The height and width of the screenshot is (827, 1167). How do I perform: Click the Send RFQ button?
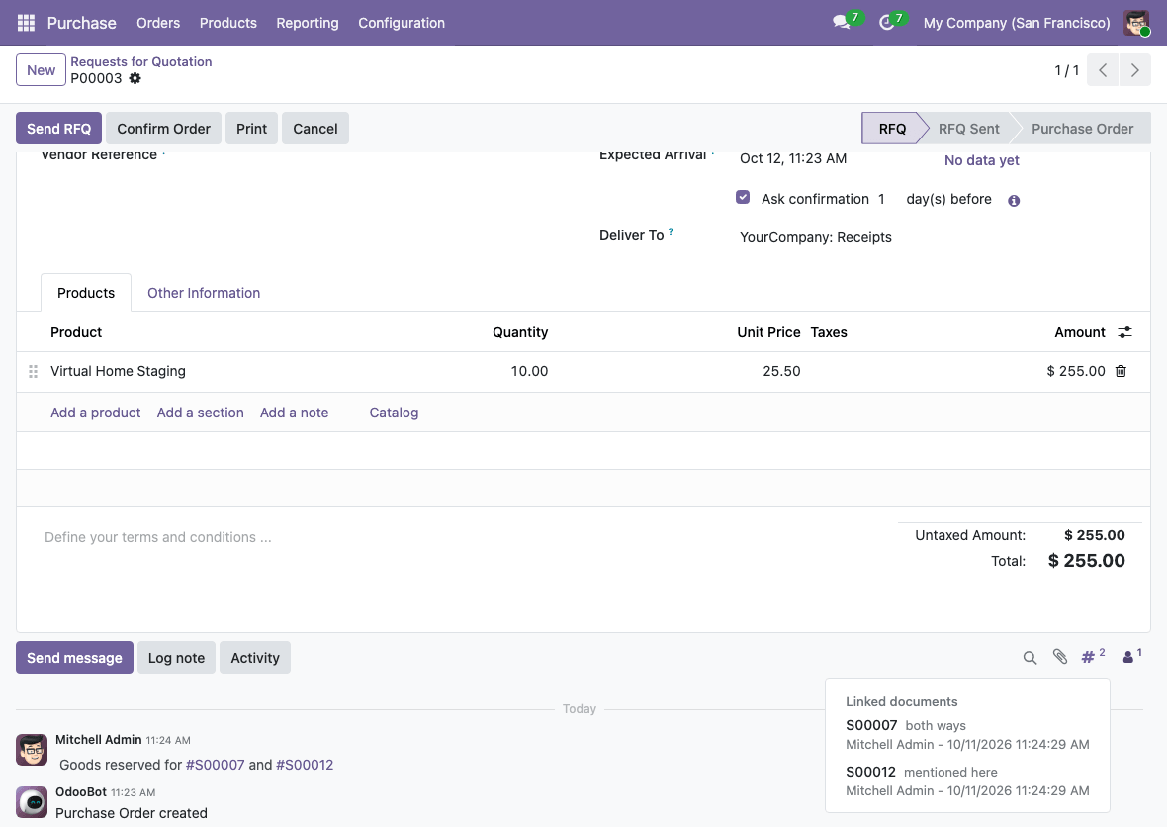(x=58, y=129)
